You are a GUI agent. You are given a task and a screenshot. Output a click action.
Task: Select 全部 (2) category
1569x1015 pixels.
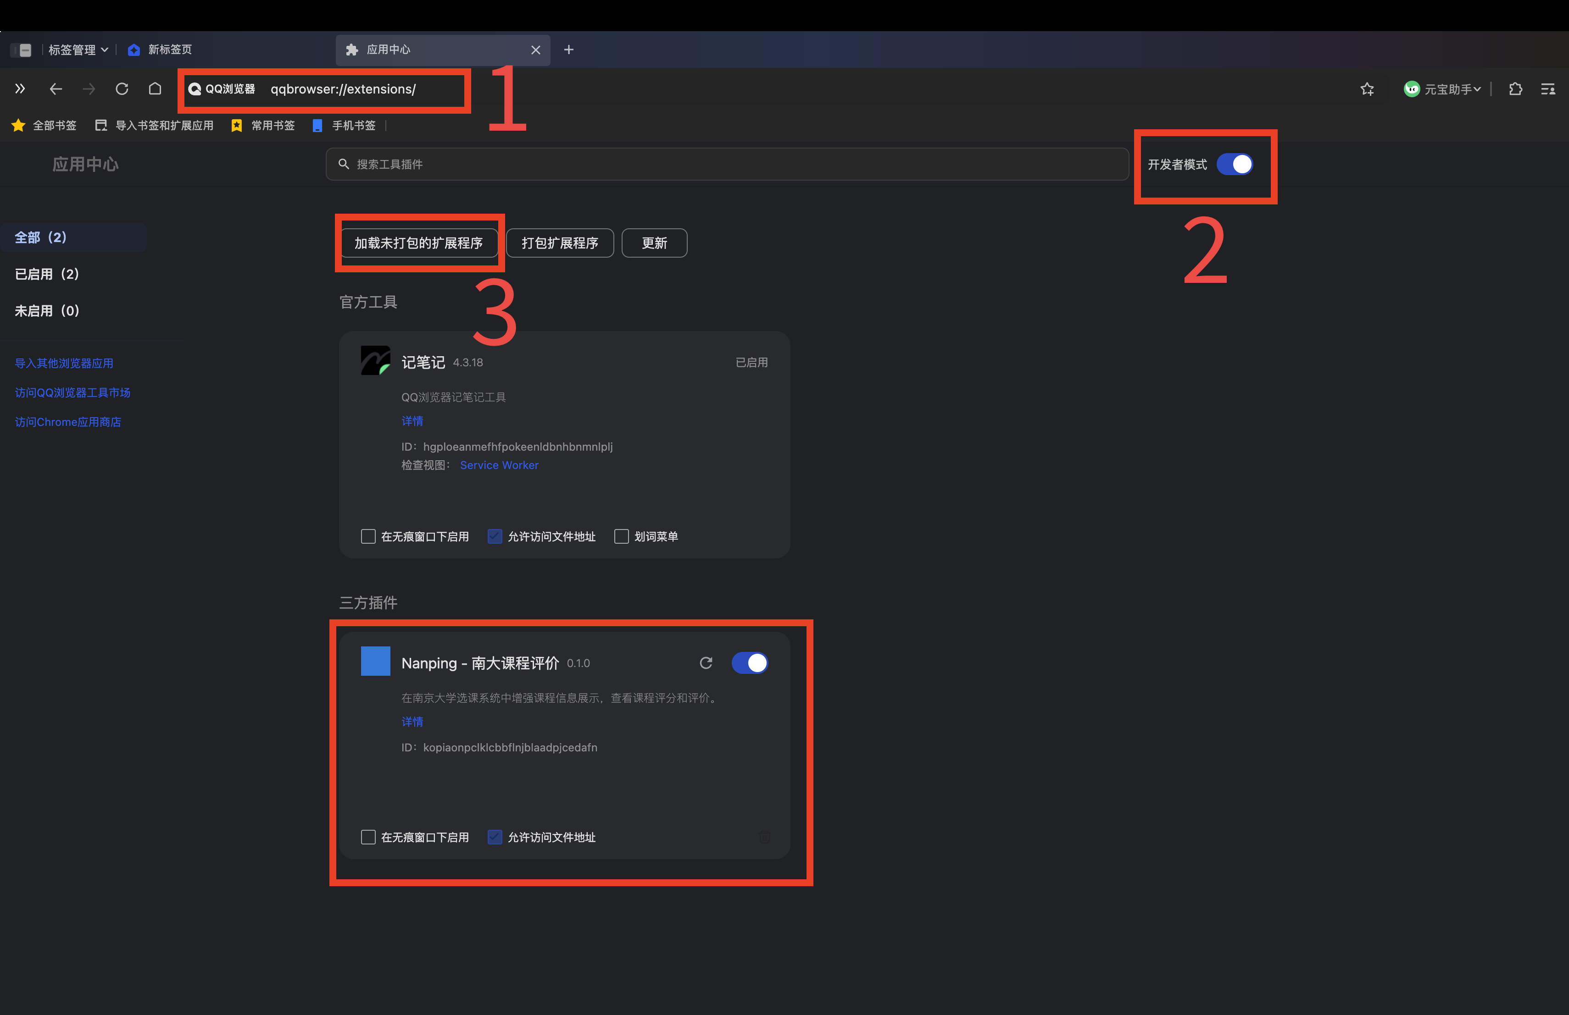73,237
